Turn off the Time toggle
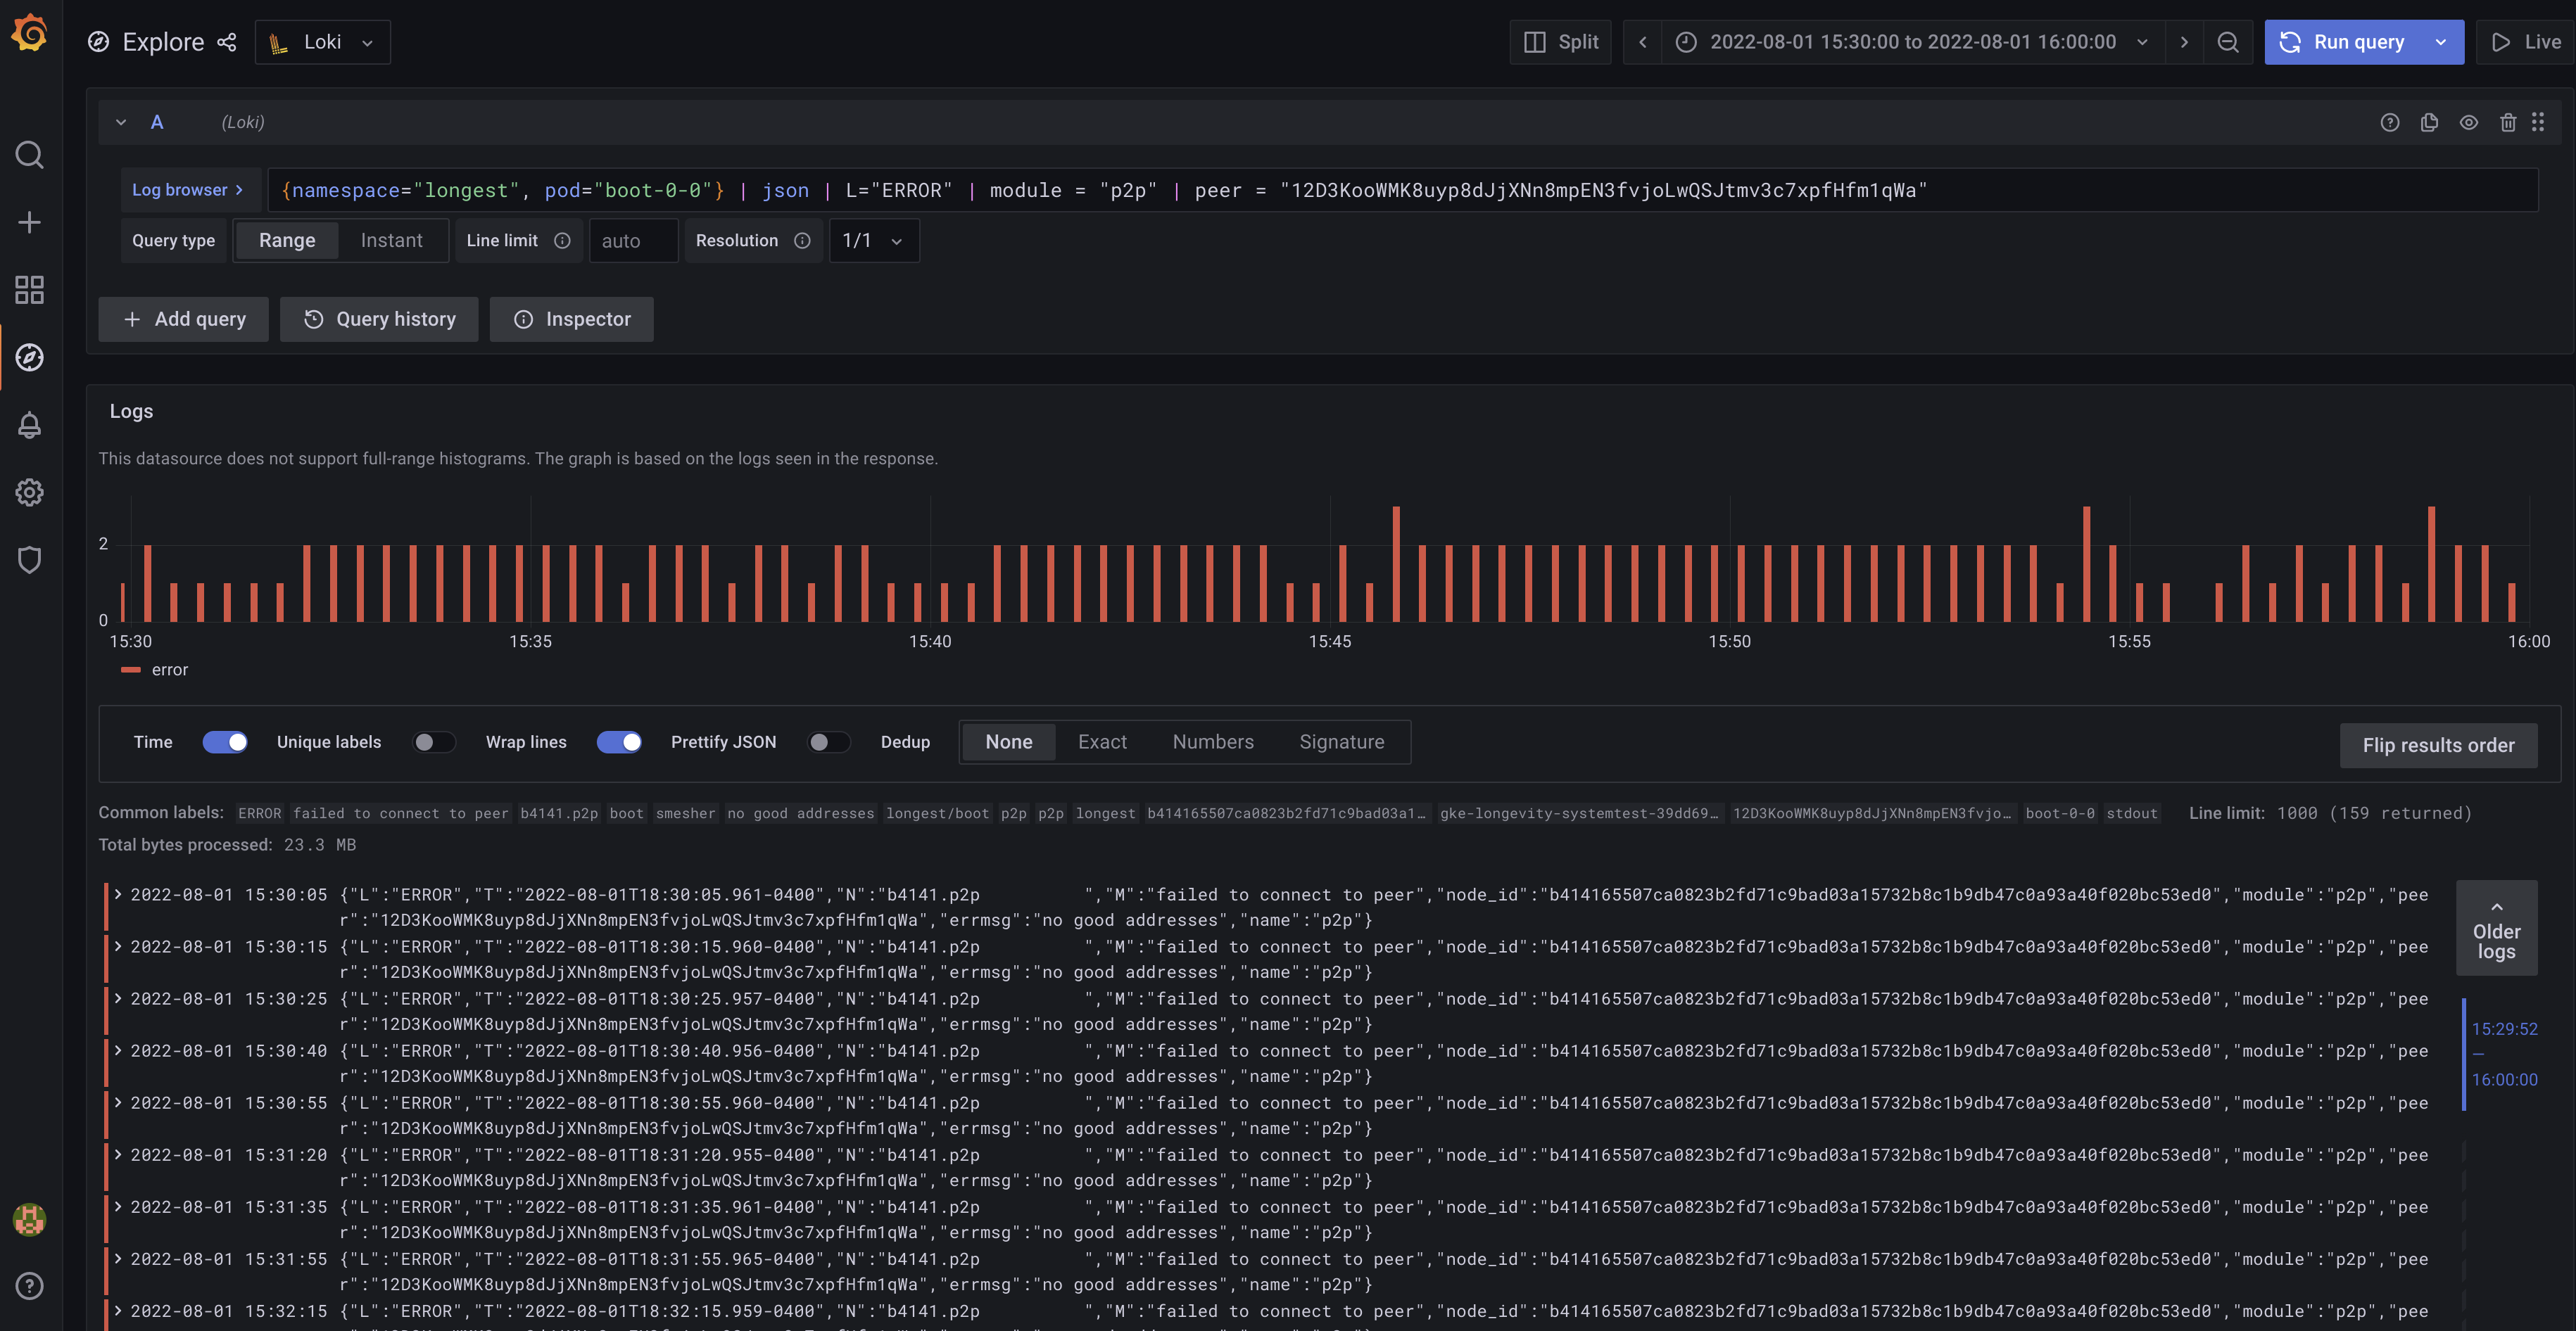Screen dimensions: 2576x1331 pos(225,742)
